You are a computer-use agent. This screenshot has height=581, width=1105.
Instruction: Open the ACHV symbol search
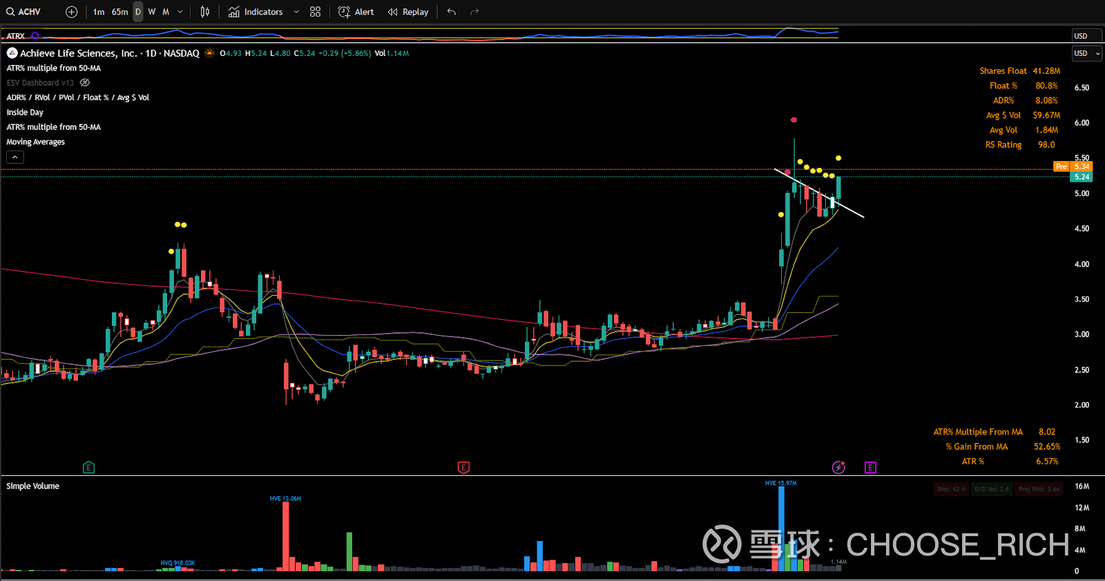tap(24, 12)
